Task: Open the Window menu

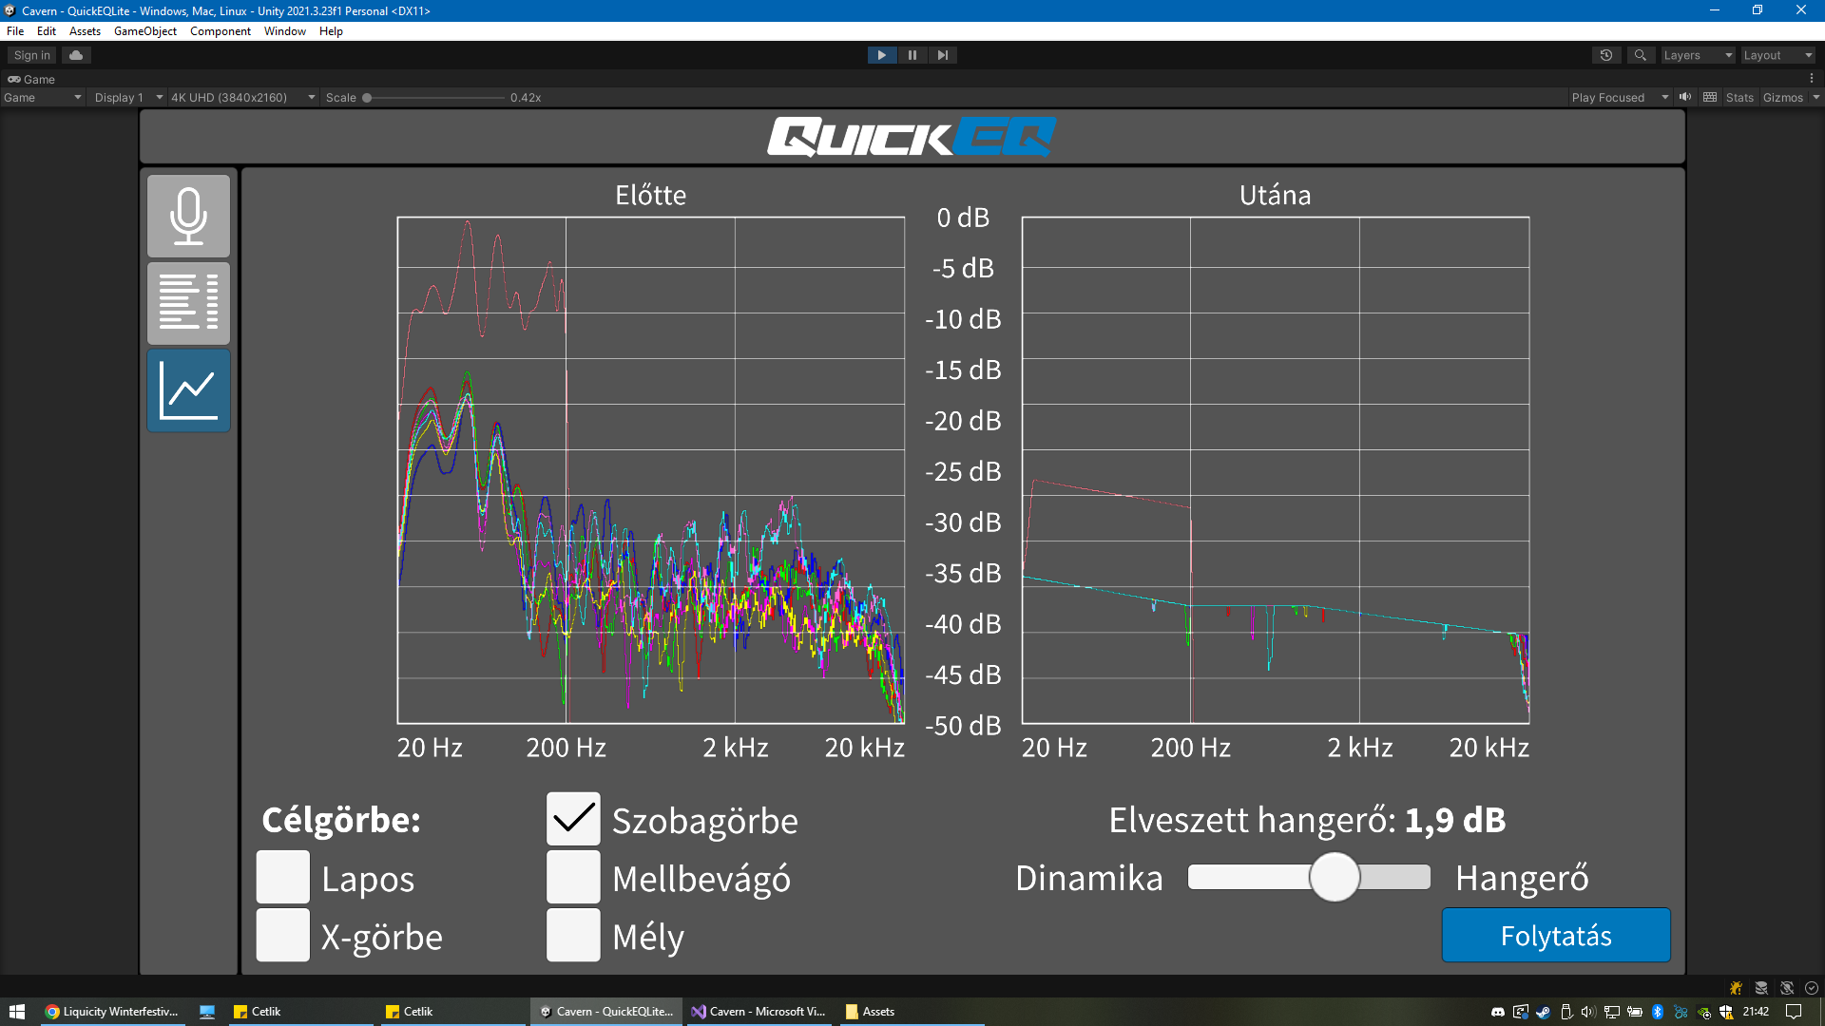Action: click(285, 31)
